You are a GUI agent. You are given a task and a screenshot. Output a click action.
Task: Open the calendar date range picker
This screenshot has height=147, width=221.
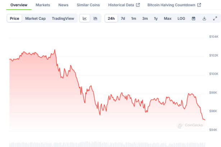(x=193, y=18)
